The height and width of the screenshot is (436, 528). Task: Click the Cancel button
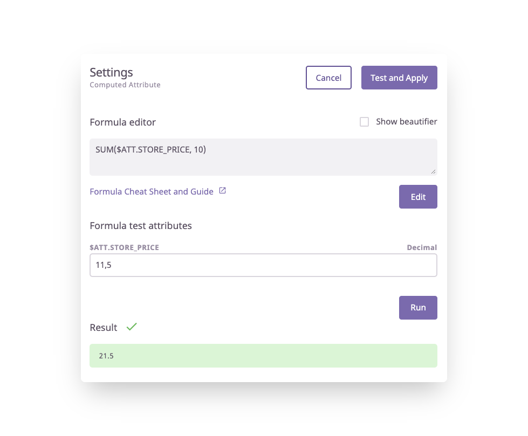(328, 78)
